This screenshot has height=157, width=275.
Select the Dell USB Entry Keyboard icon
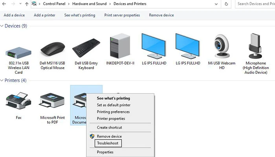[86, 48]
